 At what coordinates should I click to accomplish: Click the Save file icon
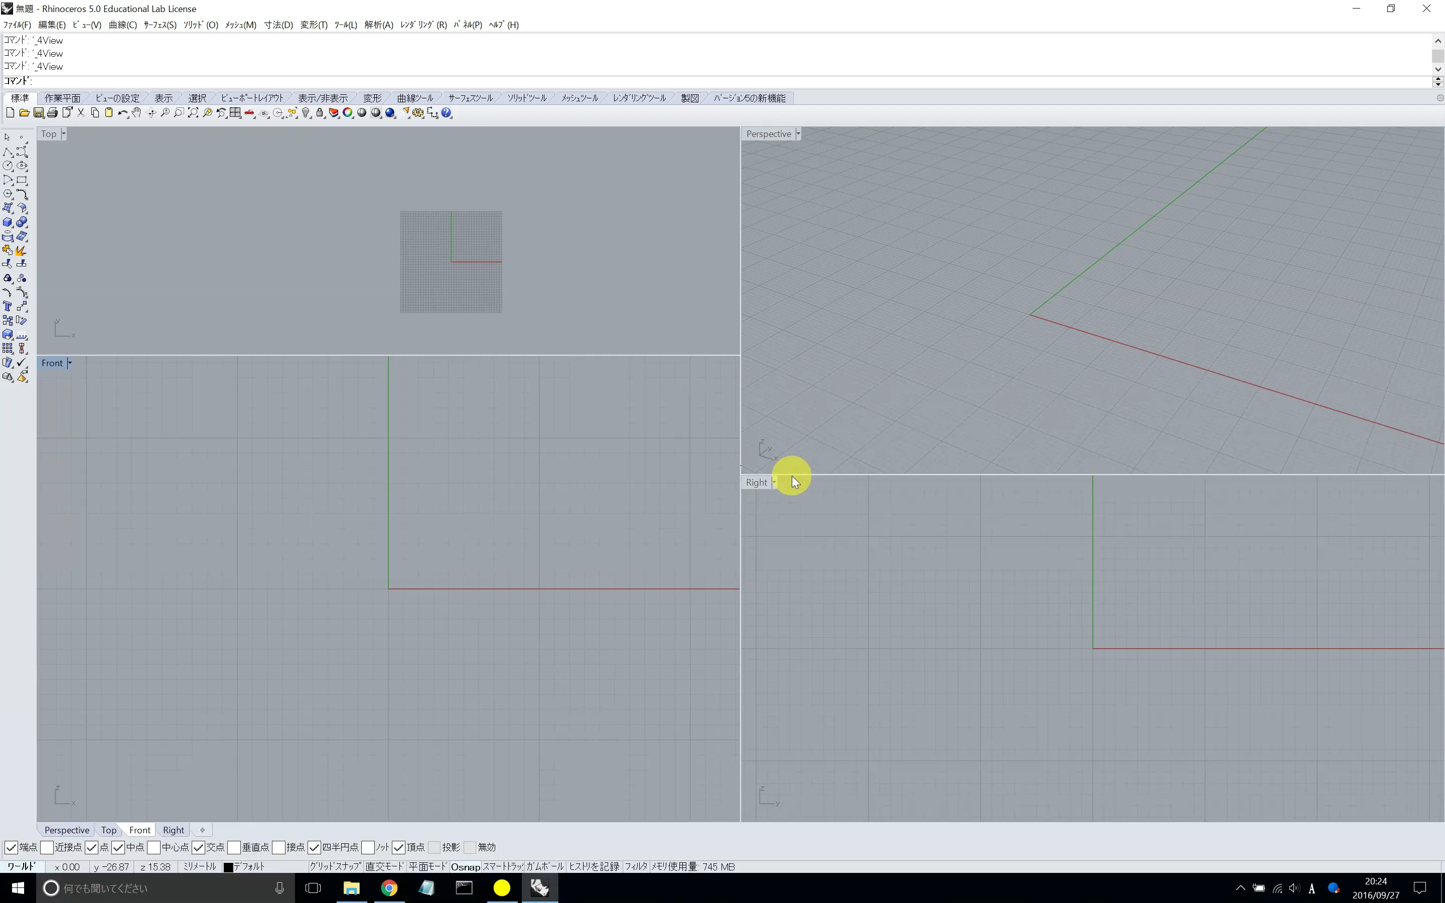coord(38,113)
